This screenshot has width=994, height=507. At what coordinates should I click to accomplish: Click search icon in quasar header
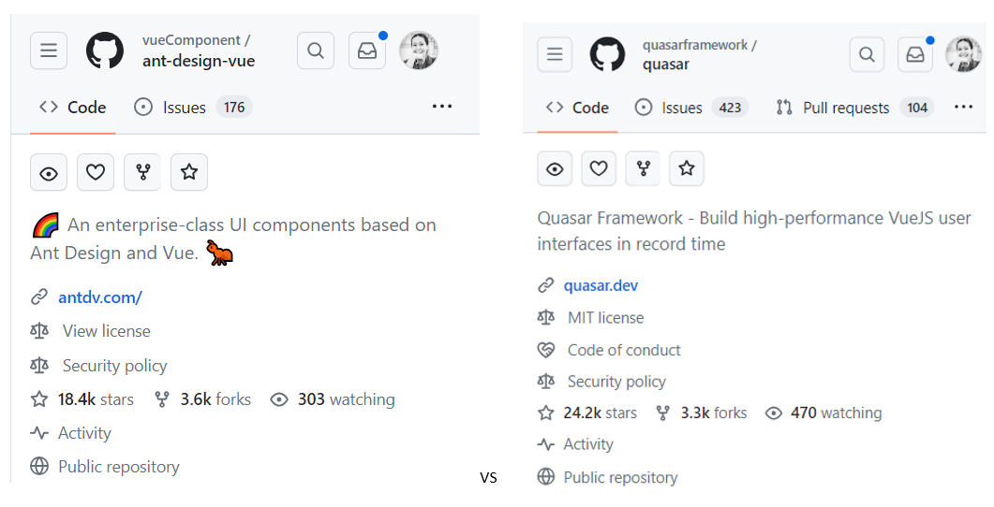click(x=867, y=54)
